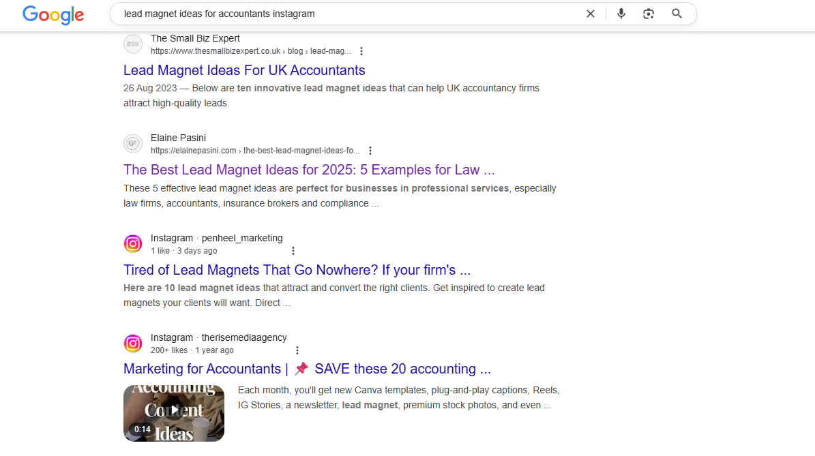Click 'Instagram · penheel_marketing' source label
Screen dimensions: 815x456
(x=217, y=238)
